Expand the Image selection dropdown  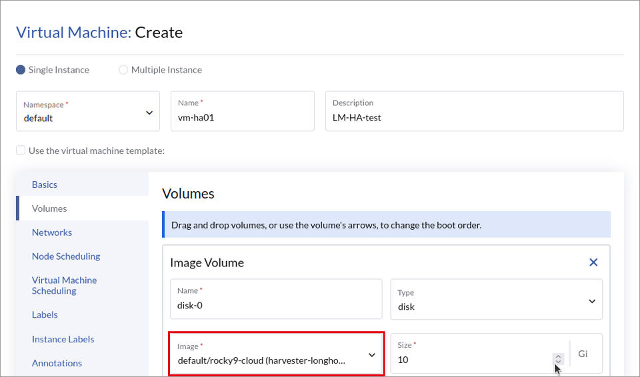(x=276, y=353)
